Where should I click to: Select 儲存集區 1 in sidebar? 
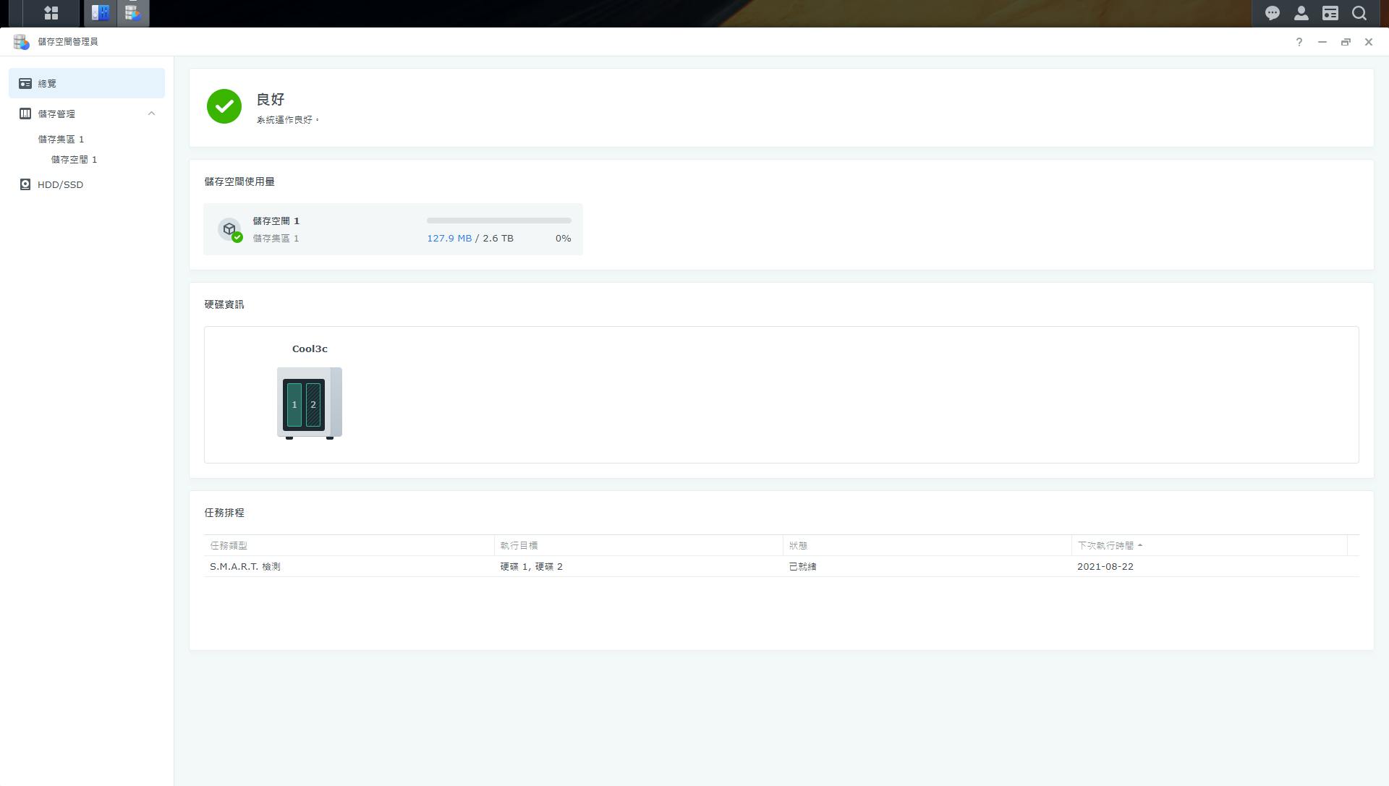(61, 139)
